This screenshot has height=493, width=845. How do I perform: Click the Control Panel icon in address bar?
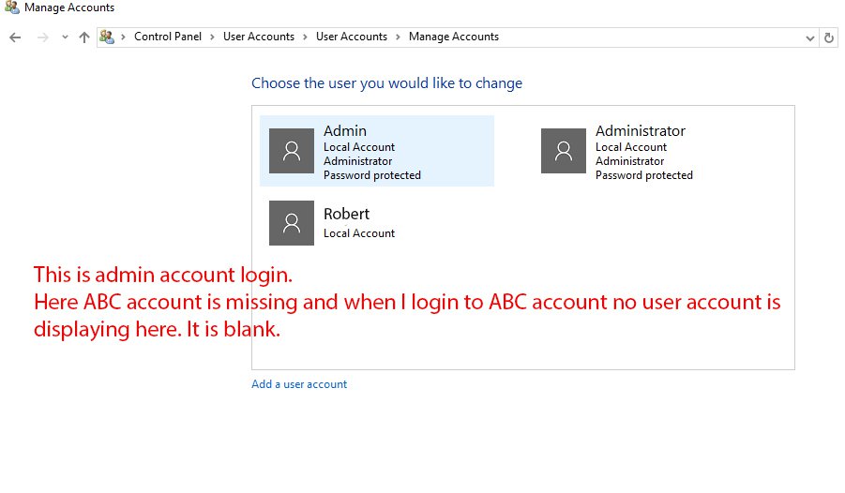(x=107, y=37)
